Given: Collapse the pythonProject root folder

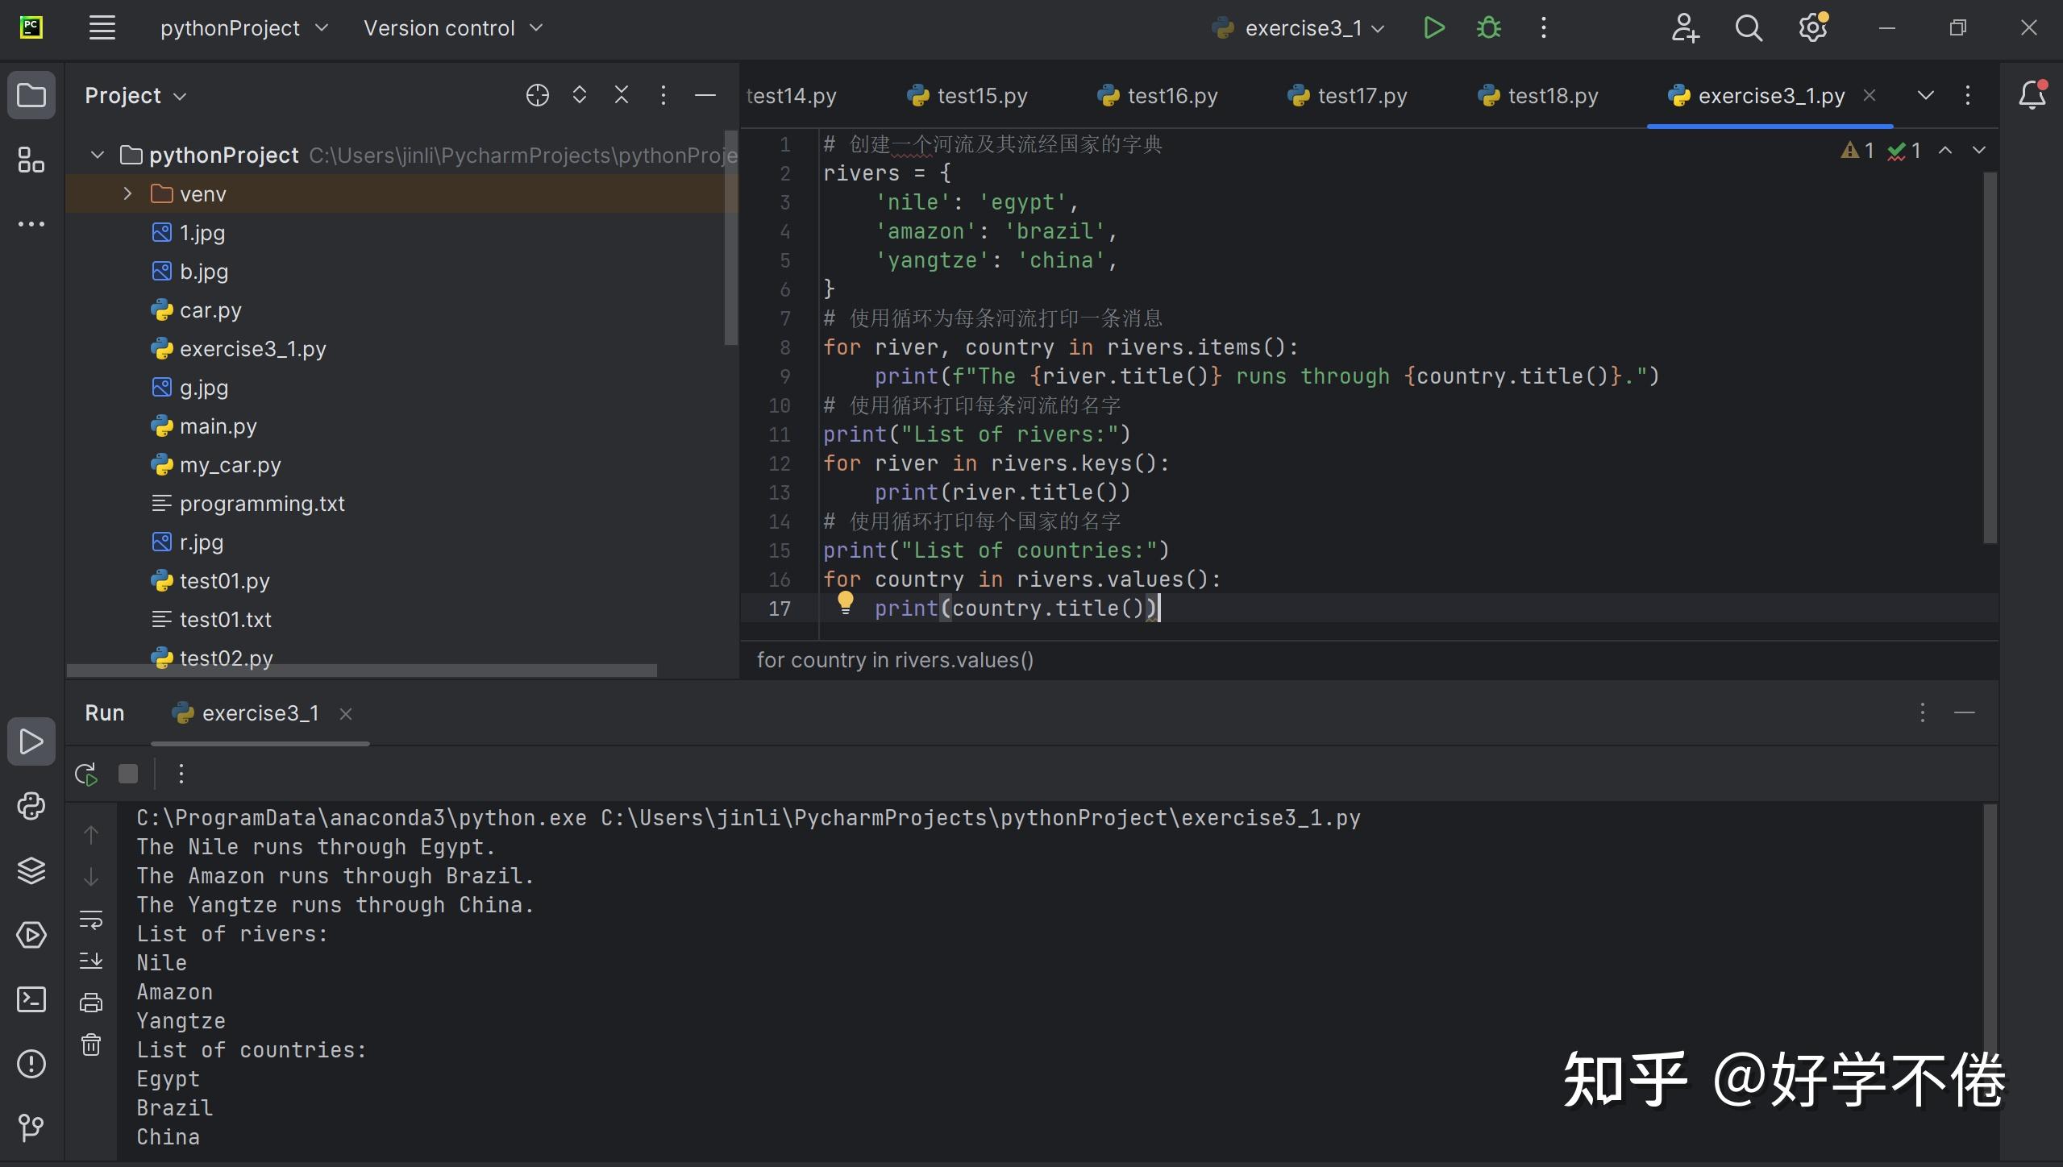Looking at the screenshot, I should coord(98,155).
